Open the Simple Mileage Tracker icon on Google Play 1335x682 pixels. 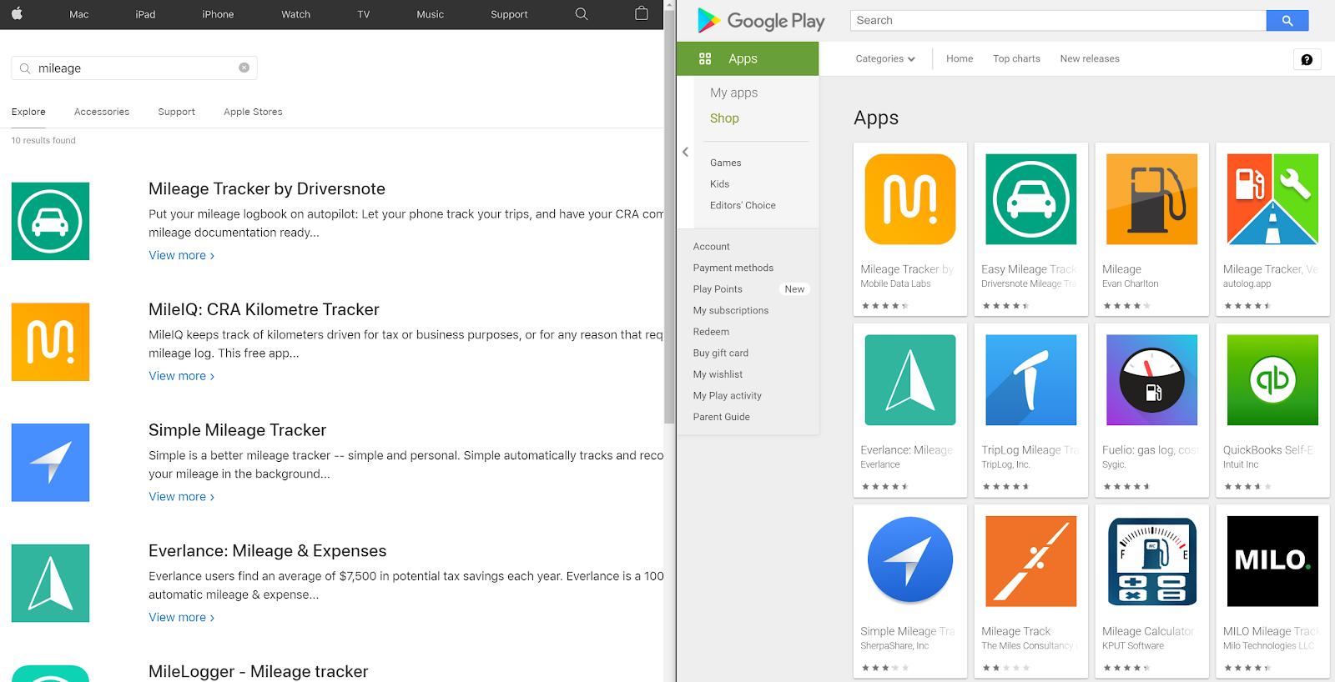click(910, 561)
